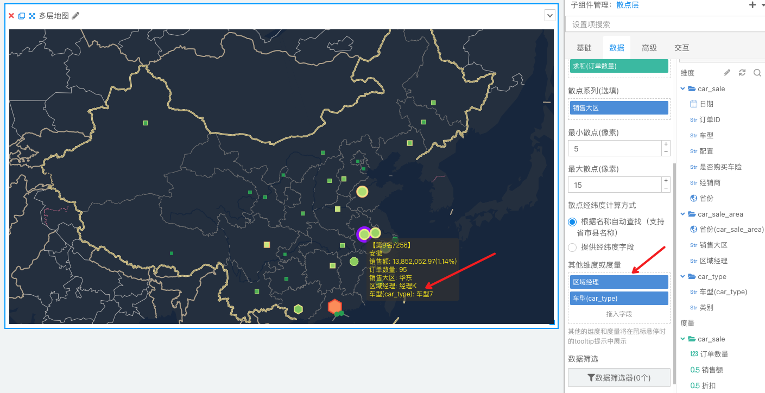Focus the 设置项搜索 search field
765x393 pixels.
(x=665, y=24)
